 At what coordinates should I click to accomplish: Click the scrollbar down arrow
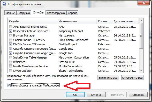[141, 71]
